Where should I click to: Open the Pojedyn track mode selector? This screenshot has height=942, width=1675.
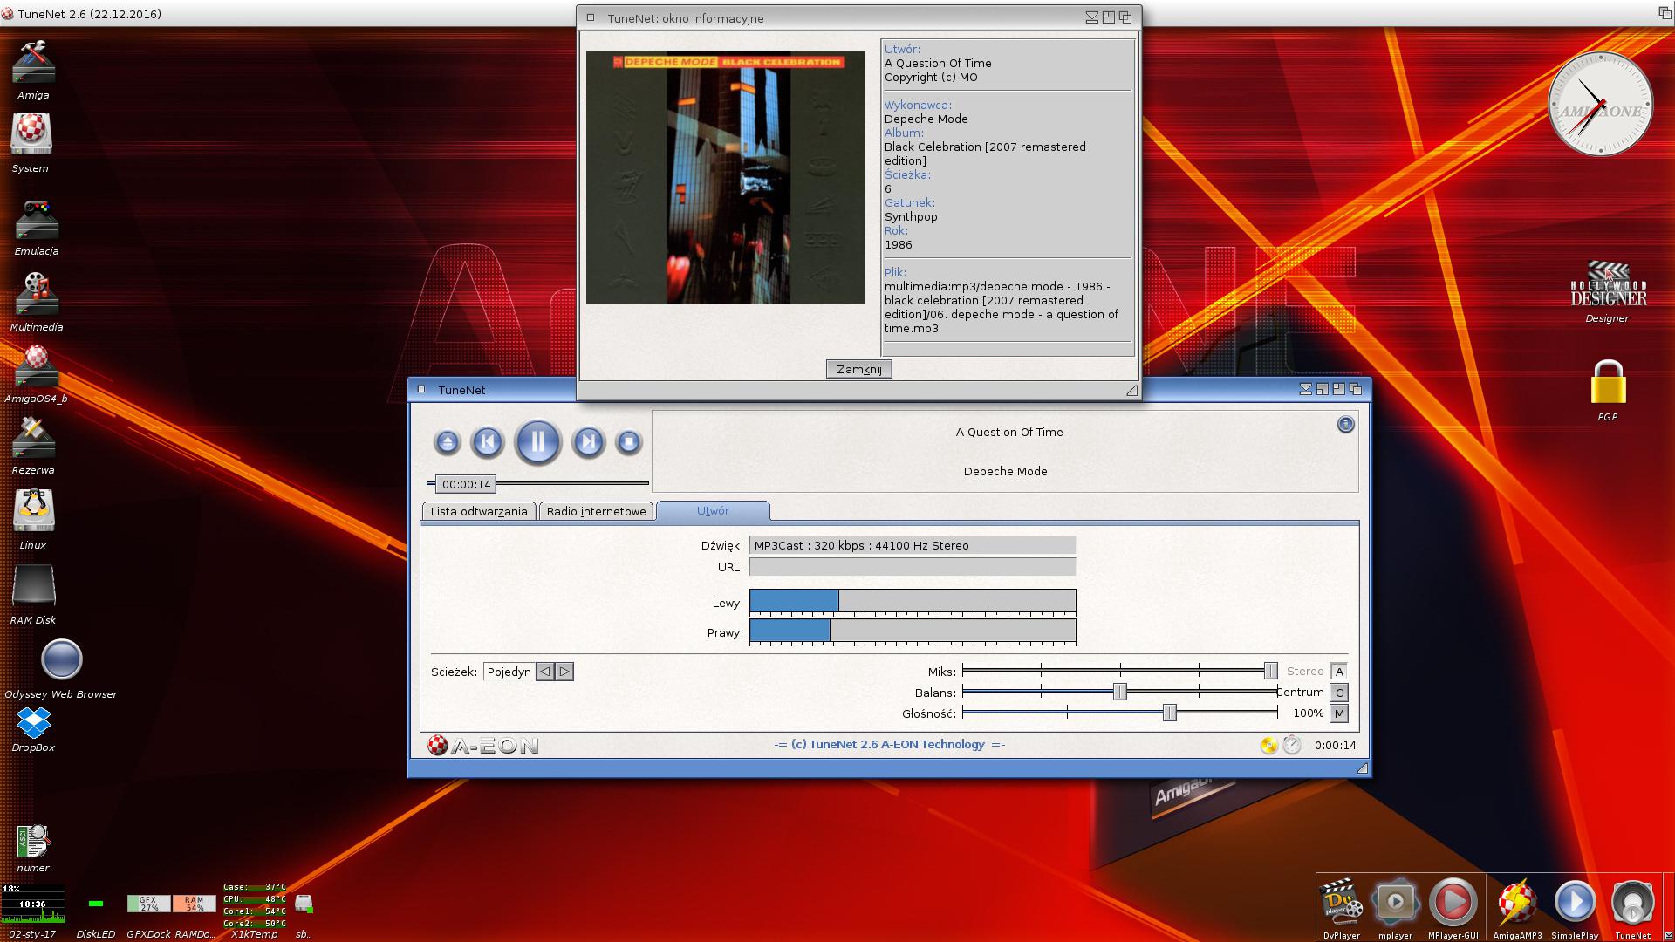tap(509, 672)
